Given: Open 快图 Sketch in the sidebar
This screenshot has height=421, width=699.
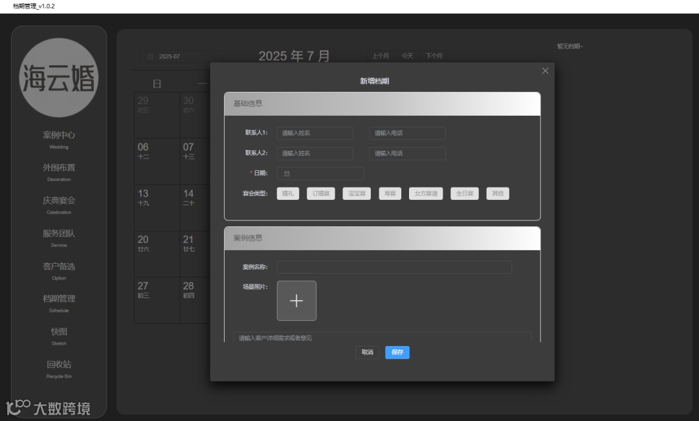Looking at the screenshot, I should pyautogui.click(x=59, y=336).
